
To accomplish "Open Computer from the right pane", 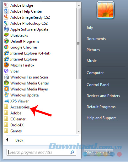I will tap(95, 73).
